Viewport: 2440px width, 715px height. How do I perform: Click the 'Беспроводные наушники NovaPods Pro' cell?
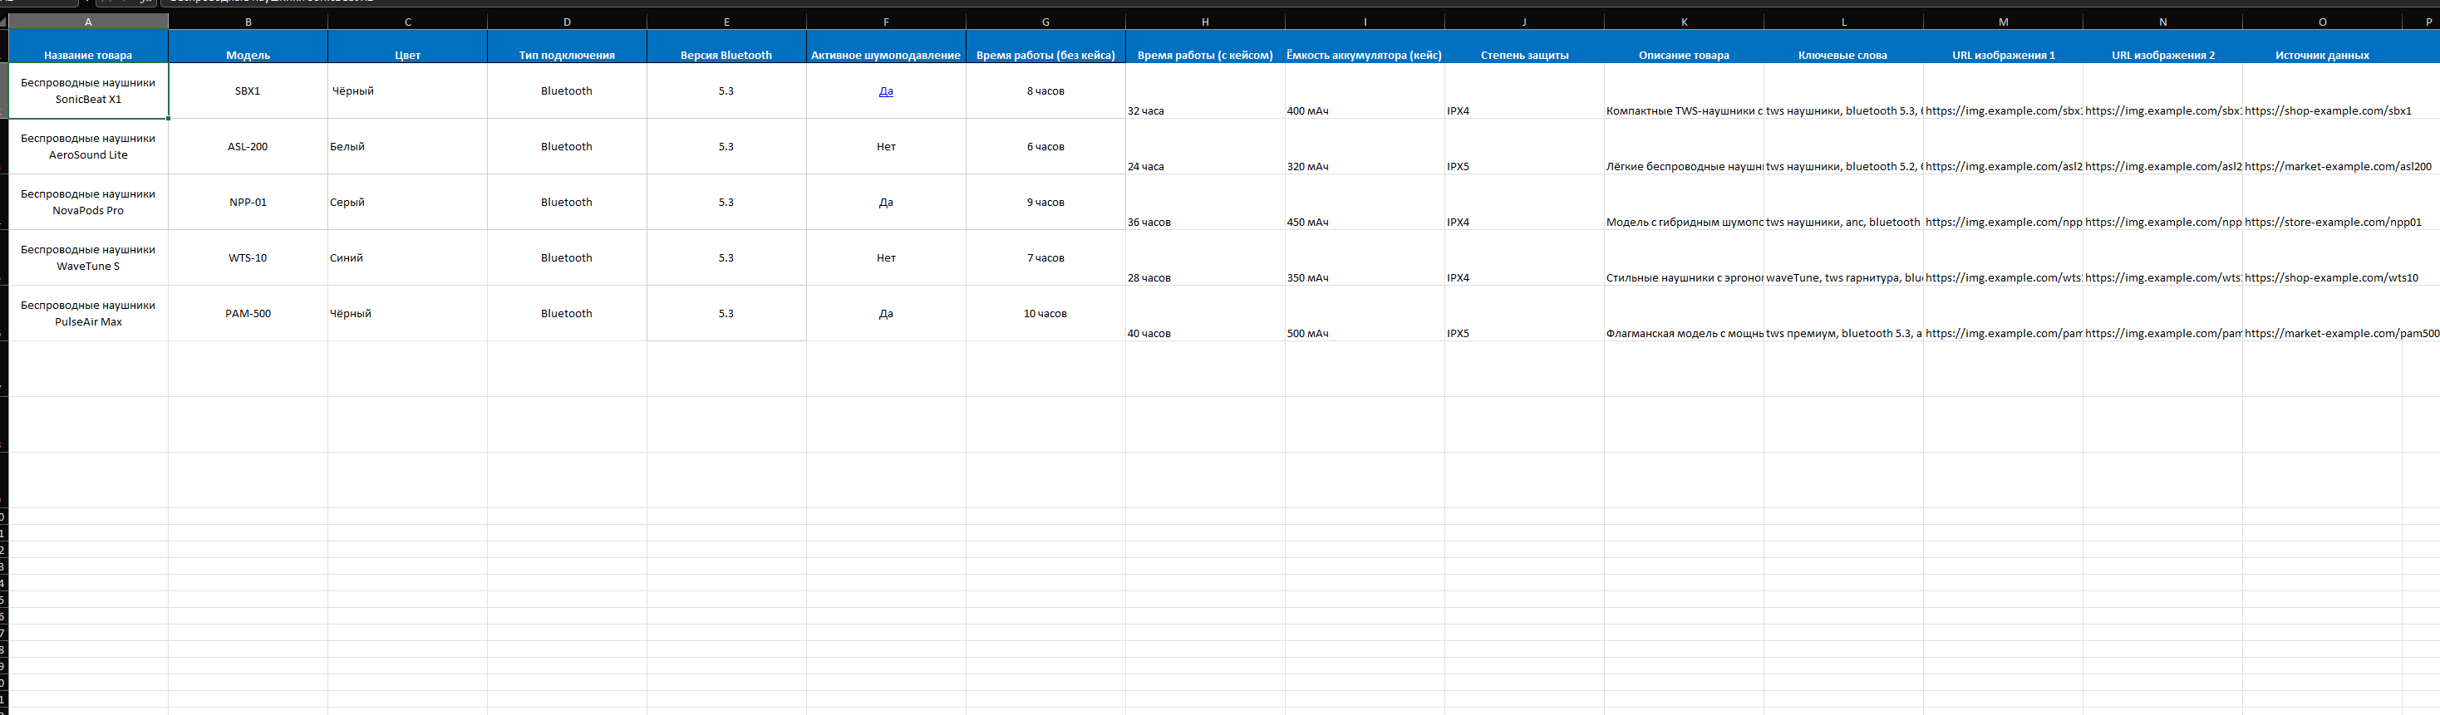point(88,202)
